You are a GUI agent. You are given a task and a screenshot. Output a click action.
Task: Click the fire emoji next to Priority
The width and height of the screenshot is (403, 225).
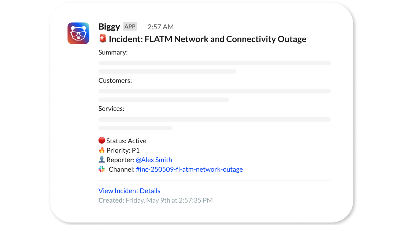[x=101, y=150]
